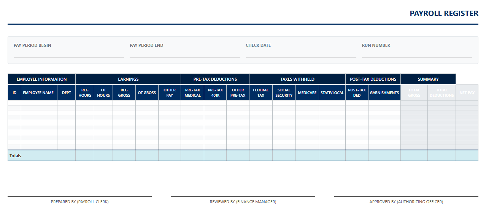
Task: Select the SUMMARY group header
Action: [x=428, y=79]
